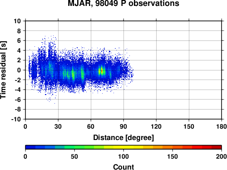The width and height of the screenshot is (227, 170).
Task: Click the plot title MJAR P observations
Action: click(123, 3)
